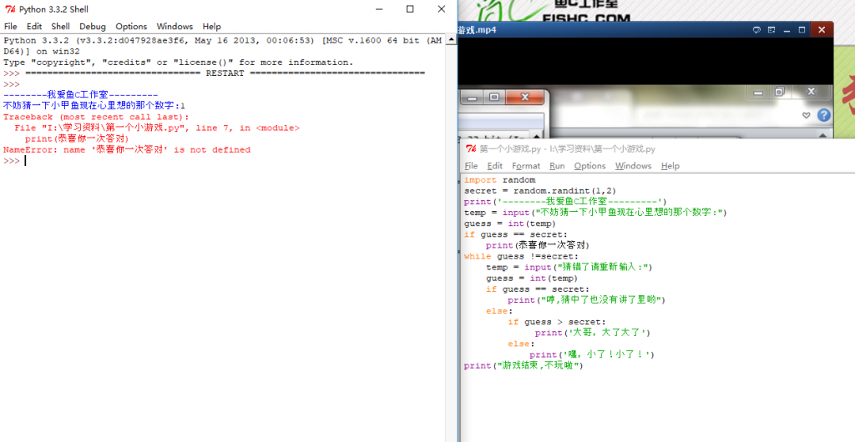Open the Run menu in the editor window
The image size is (855, 442).
click(x=557, y=166)
